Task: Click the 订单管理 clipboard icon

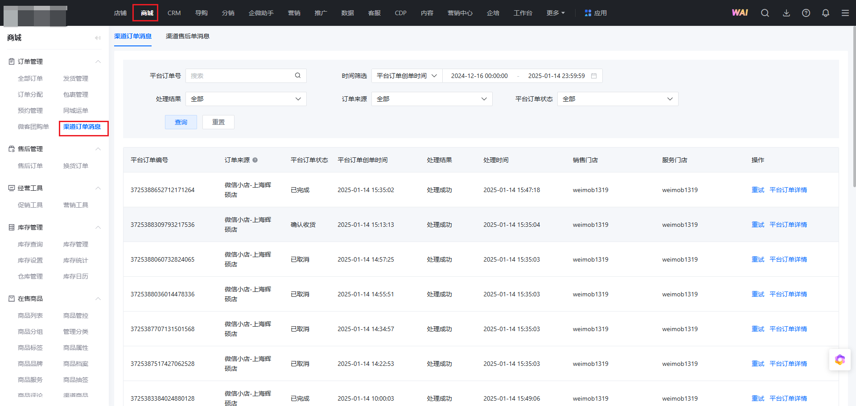Action: [x=12, y=62]
